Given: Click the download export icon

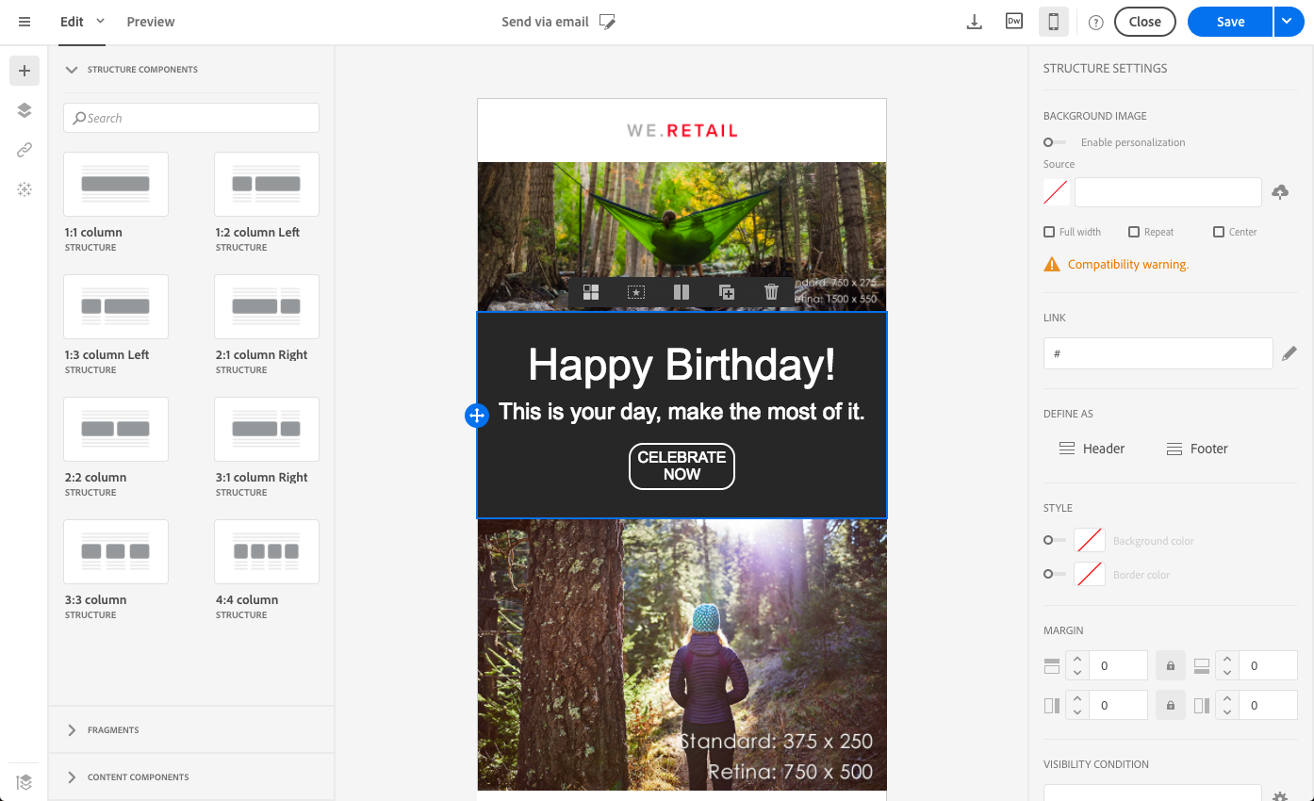Looking at the screenshot, I should pyautogui.click(x=975, y=22).
